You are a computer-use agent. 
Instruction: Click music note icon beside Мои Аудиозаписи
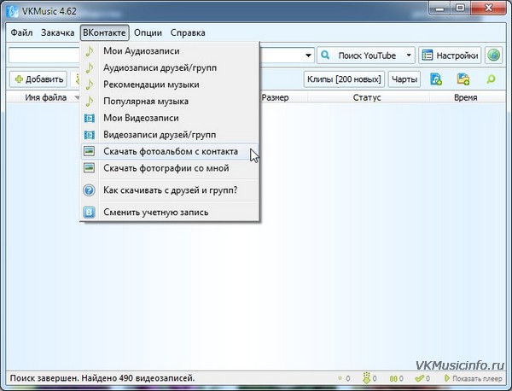[89, 51]
